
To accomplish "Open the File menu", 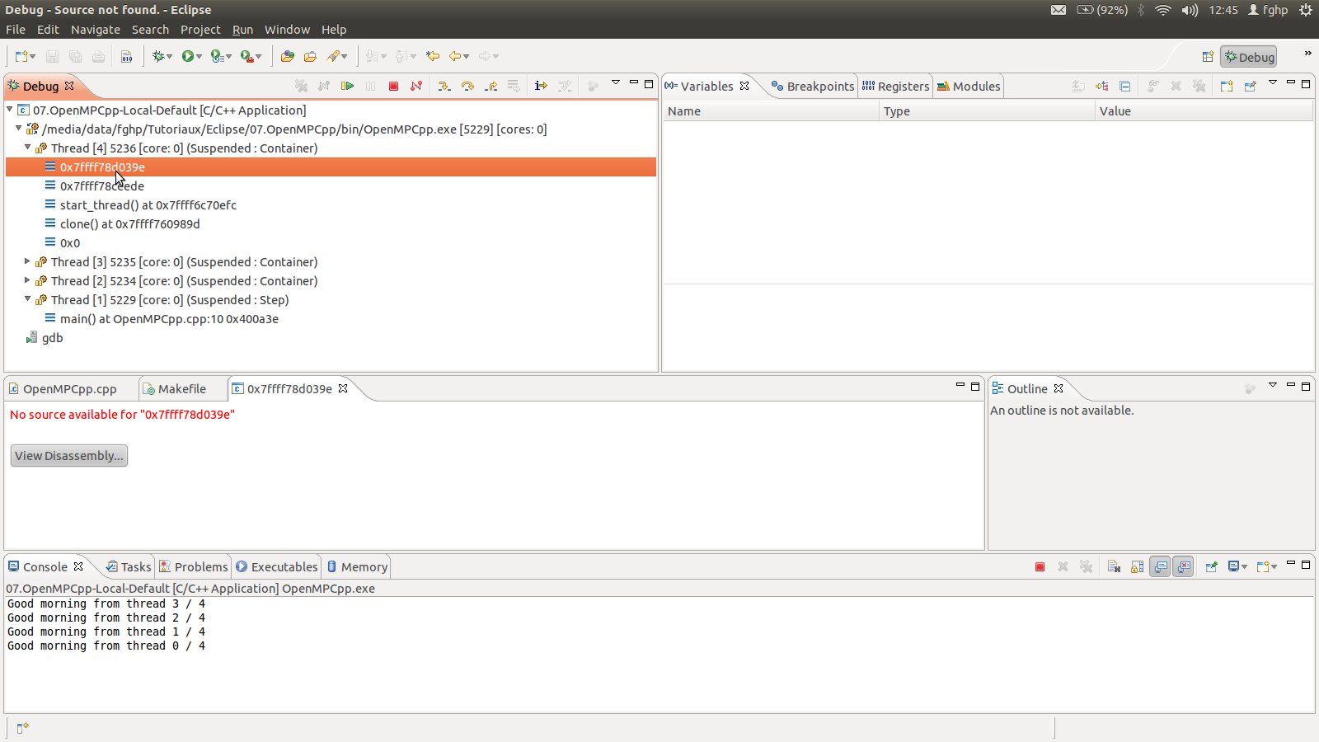I will 16,30.
